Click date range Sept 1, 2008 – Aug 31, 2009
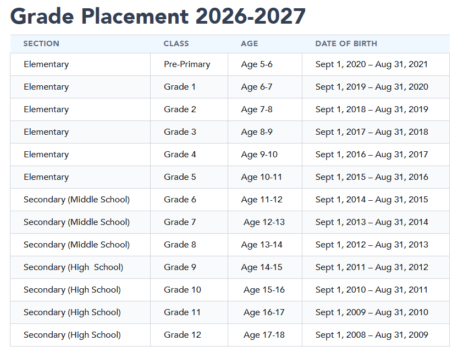Image resolution: width=458 pixels, height=352 pixels. (x=372, y=335)
